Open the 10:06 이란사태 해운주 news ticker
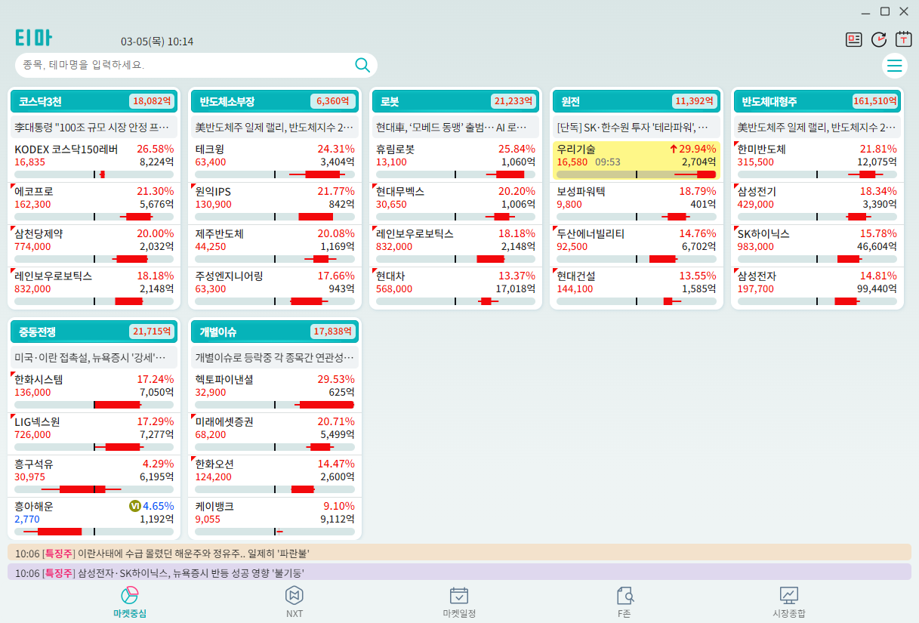The image size is (919, 623). click(459, 554)
